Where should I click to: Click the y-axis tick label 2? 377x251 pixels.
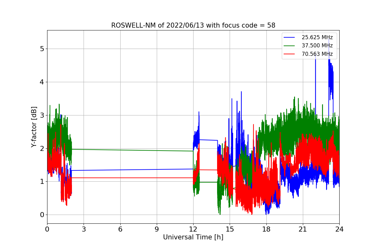pos(42,148)
